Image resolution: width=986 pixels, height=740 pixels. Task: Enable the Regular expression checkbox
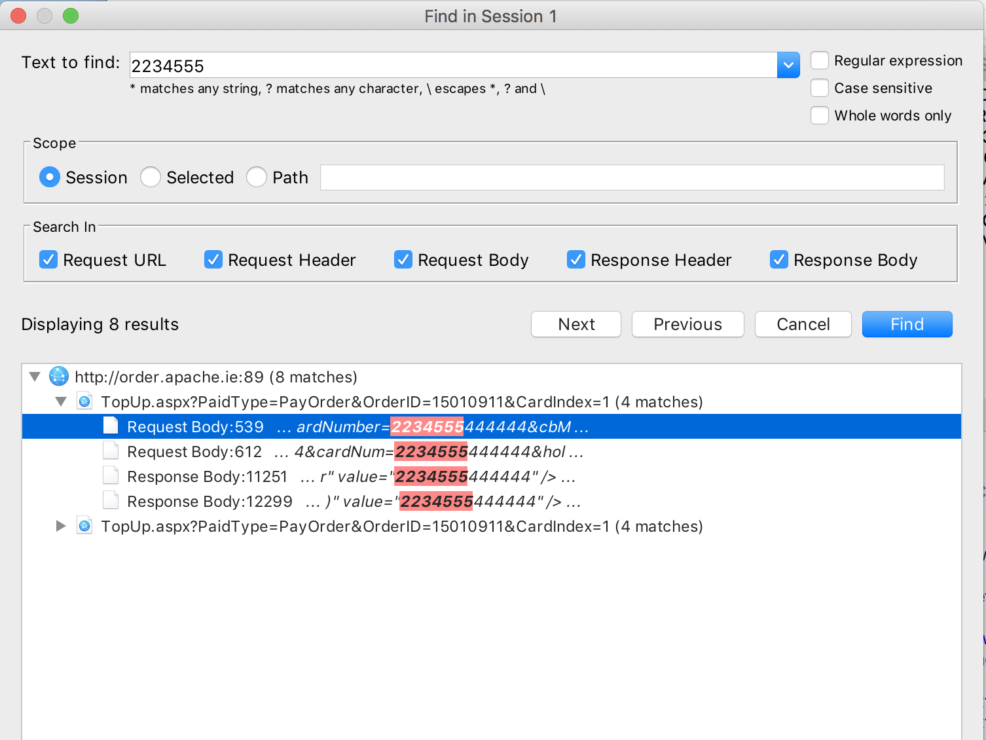point(820,60)
